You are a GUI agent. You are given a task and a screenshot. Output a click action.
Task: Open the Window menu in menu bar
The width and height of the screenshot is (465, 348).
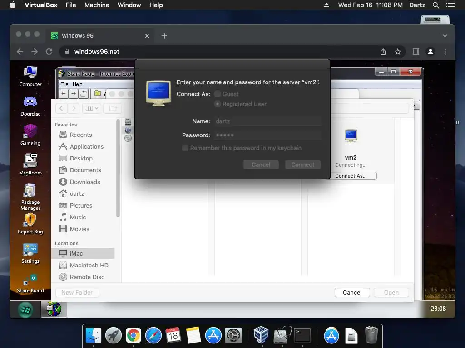point(129,5)
